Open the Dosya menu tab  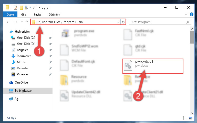point(10,15)
